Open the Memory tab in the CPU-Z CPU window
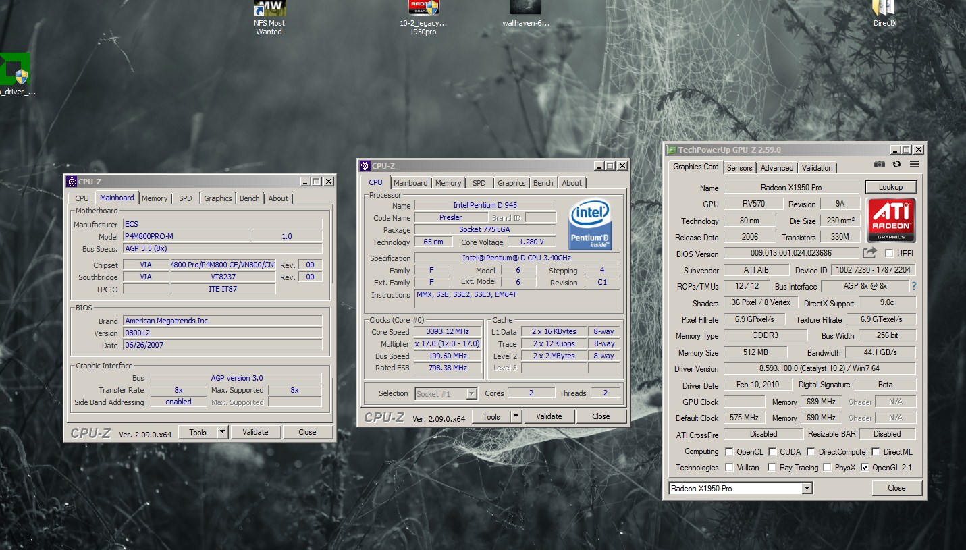The width and height of the screenshot is (966, 550). click(x=448, y=183)
